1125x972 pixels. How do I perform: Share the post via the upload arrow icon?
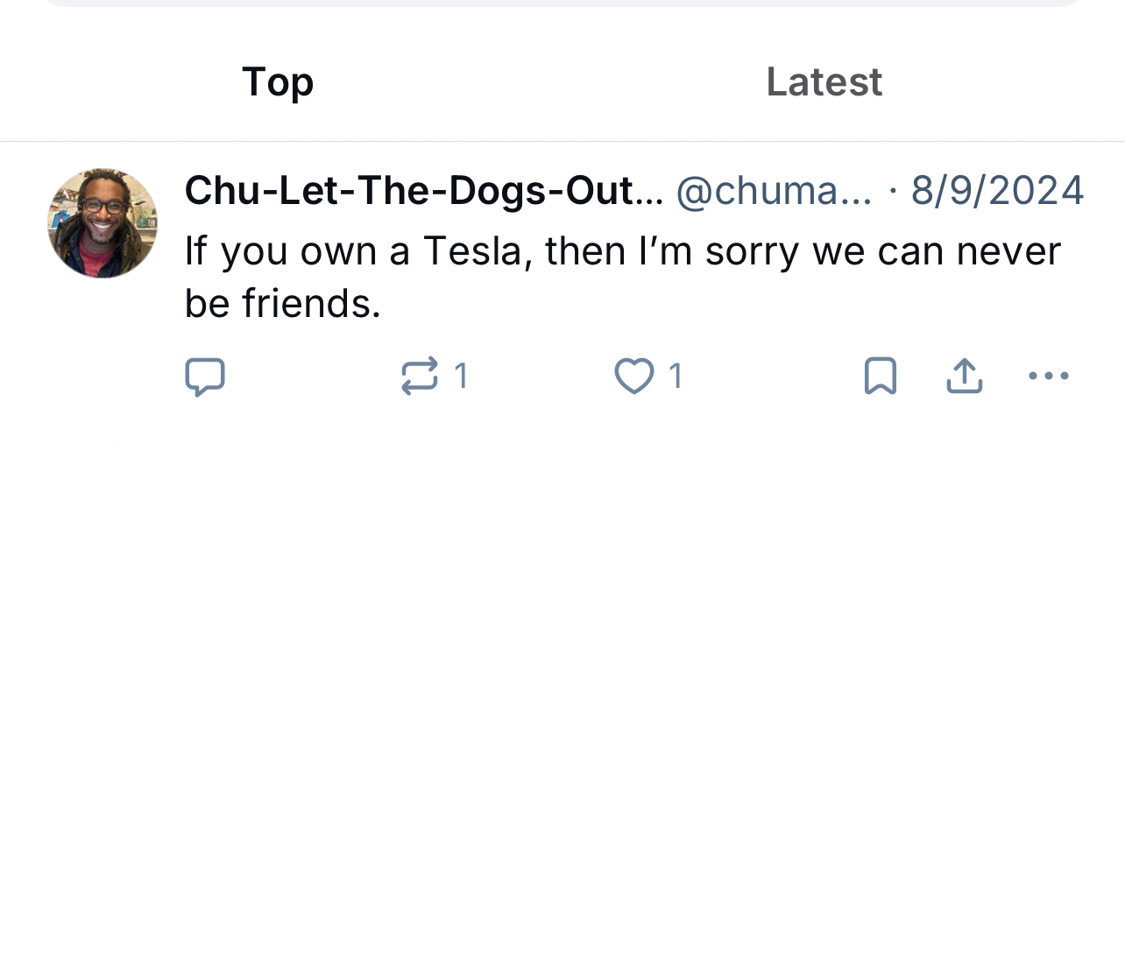(964, 377)
